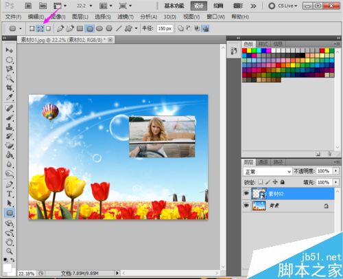Viewport: 343px width, 279px height.
Task: Select the Blur tool
Action: 10,164
